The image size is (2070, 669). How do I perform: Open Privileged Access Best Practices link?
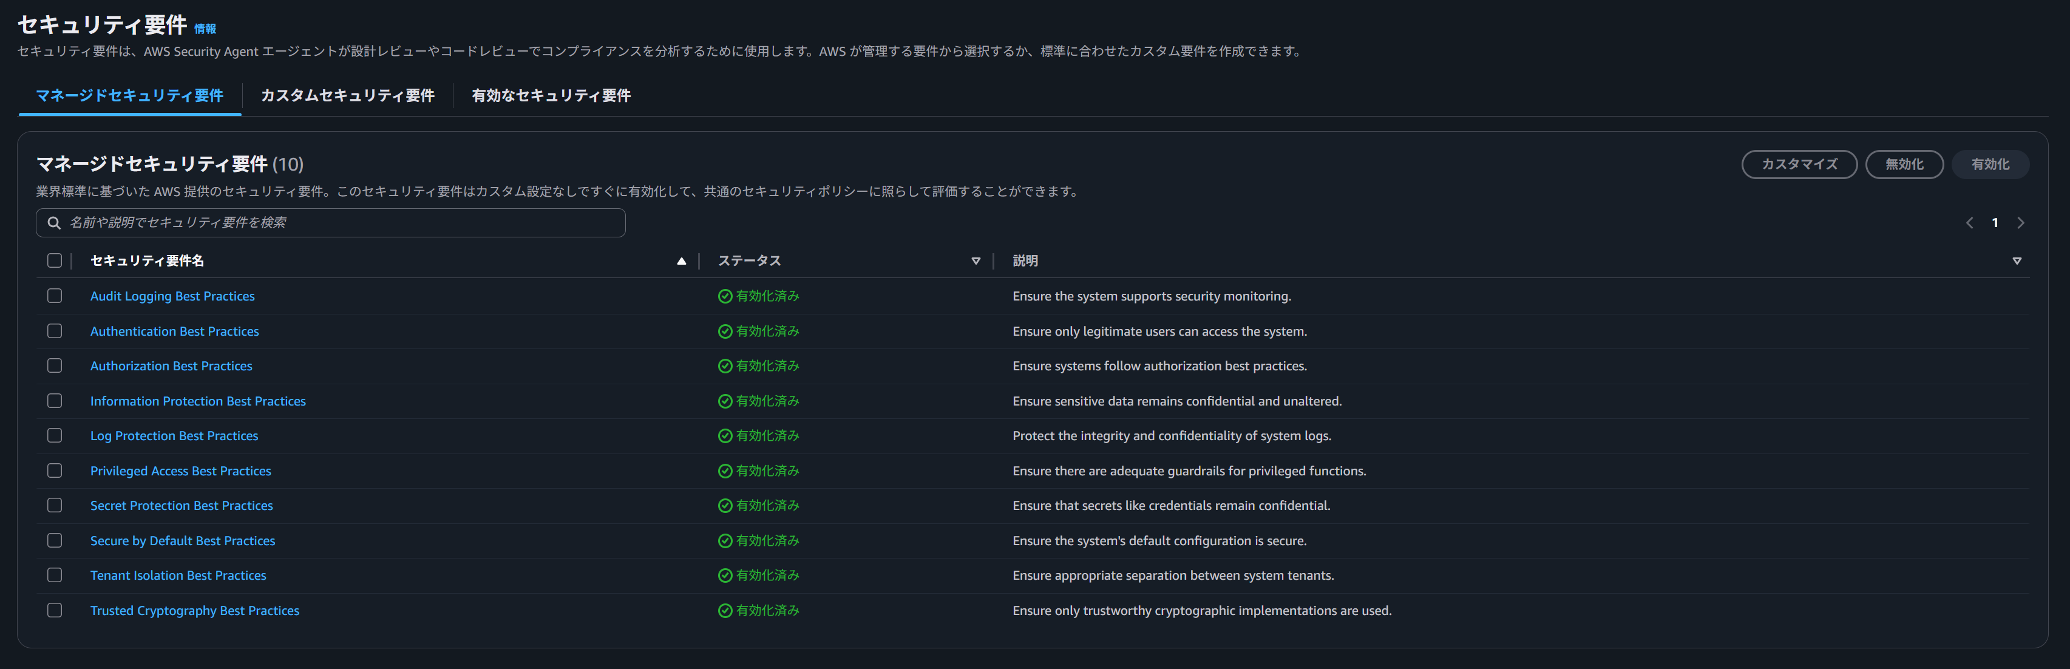click(180, 471)
